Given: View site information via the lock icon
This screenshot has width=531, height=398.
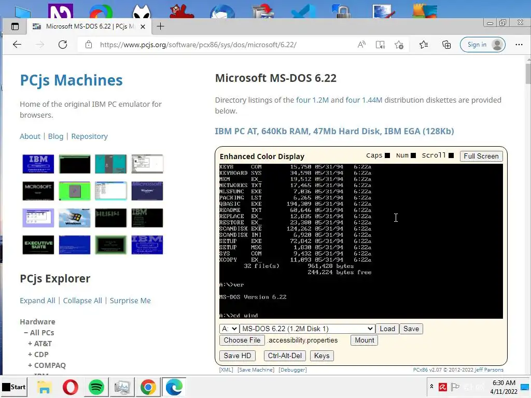Looking at the screenshot, I should 88,45.
